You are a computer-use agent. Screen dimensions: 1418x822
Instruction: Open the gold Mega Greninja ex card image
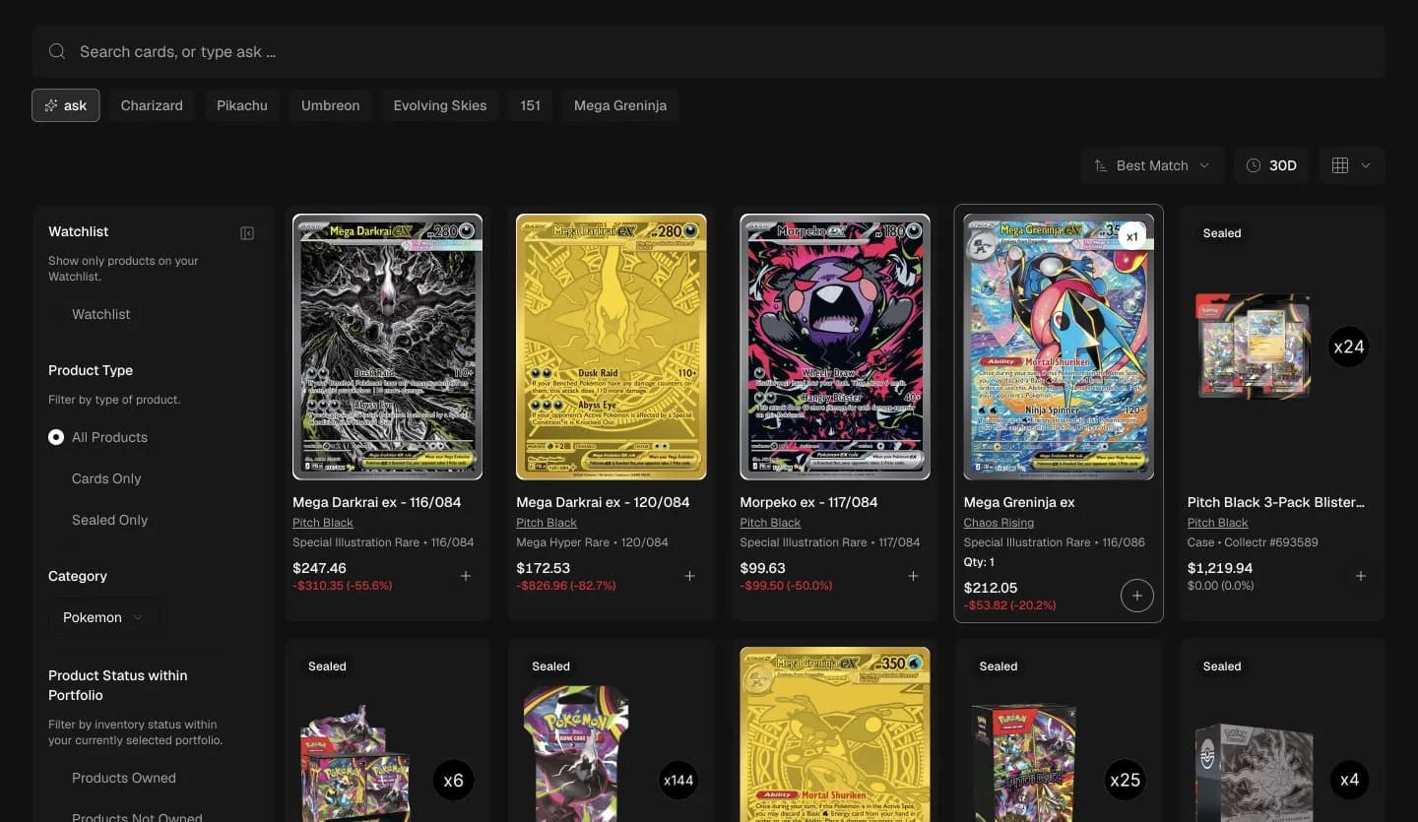(x=835, y=734)
